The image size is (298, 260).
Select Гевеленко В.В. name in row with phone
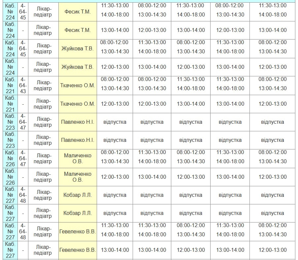[78, 231]
